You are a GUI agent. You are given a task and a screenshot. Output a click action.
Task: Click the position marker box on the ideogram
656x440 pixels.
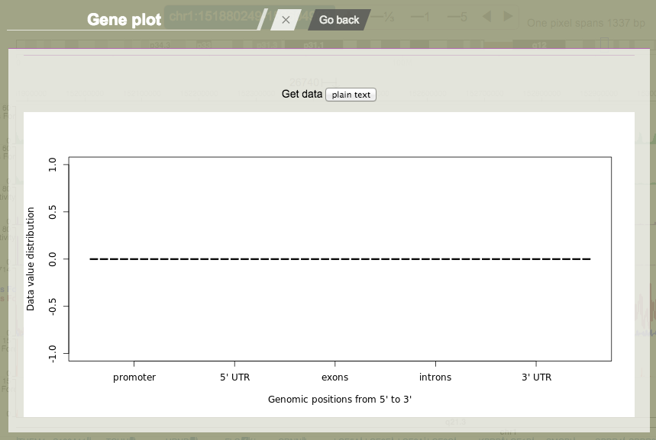(x=604, y=43)
